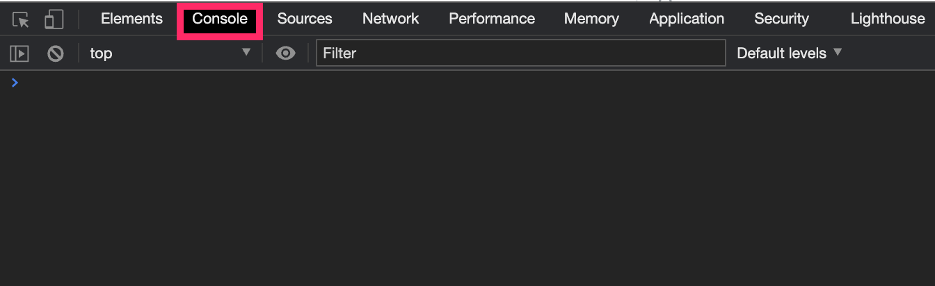This screenshot has width=935, height=286.
Task: Select the highlighted Console tab
Action: point(220,19)
